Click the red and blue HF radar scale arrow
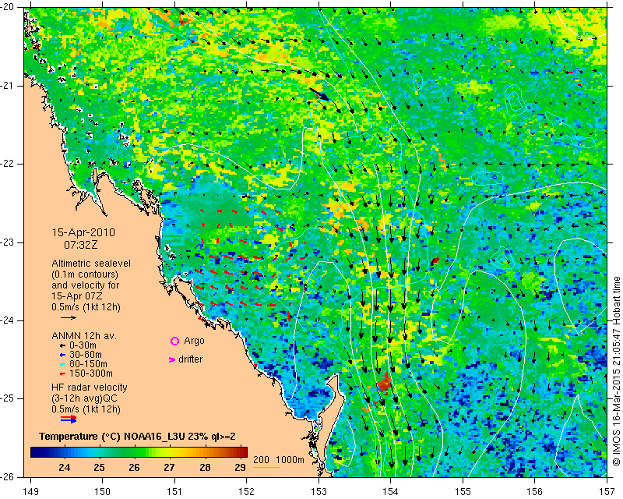Image resolution: width=623 pixels, height=499 pixels. (69, 419)
